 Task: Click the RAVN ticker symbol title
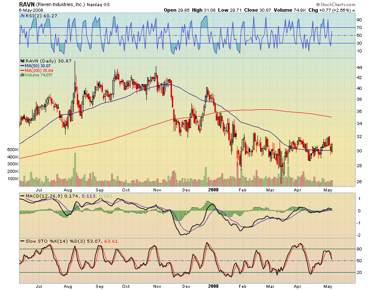(x=27, y=4)
